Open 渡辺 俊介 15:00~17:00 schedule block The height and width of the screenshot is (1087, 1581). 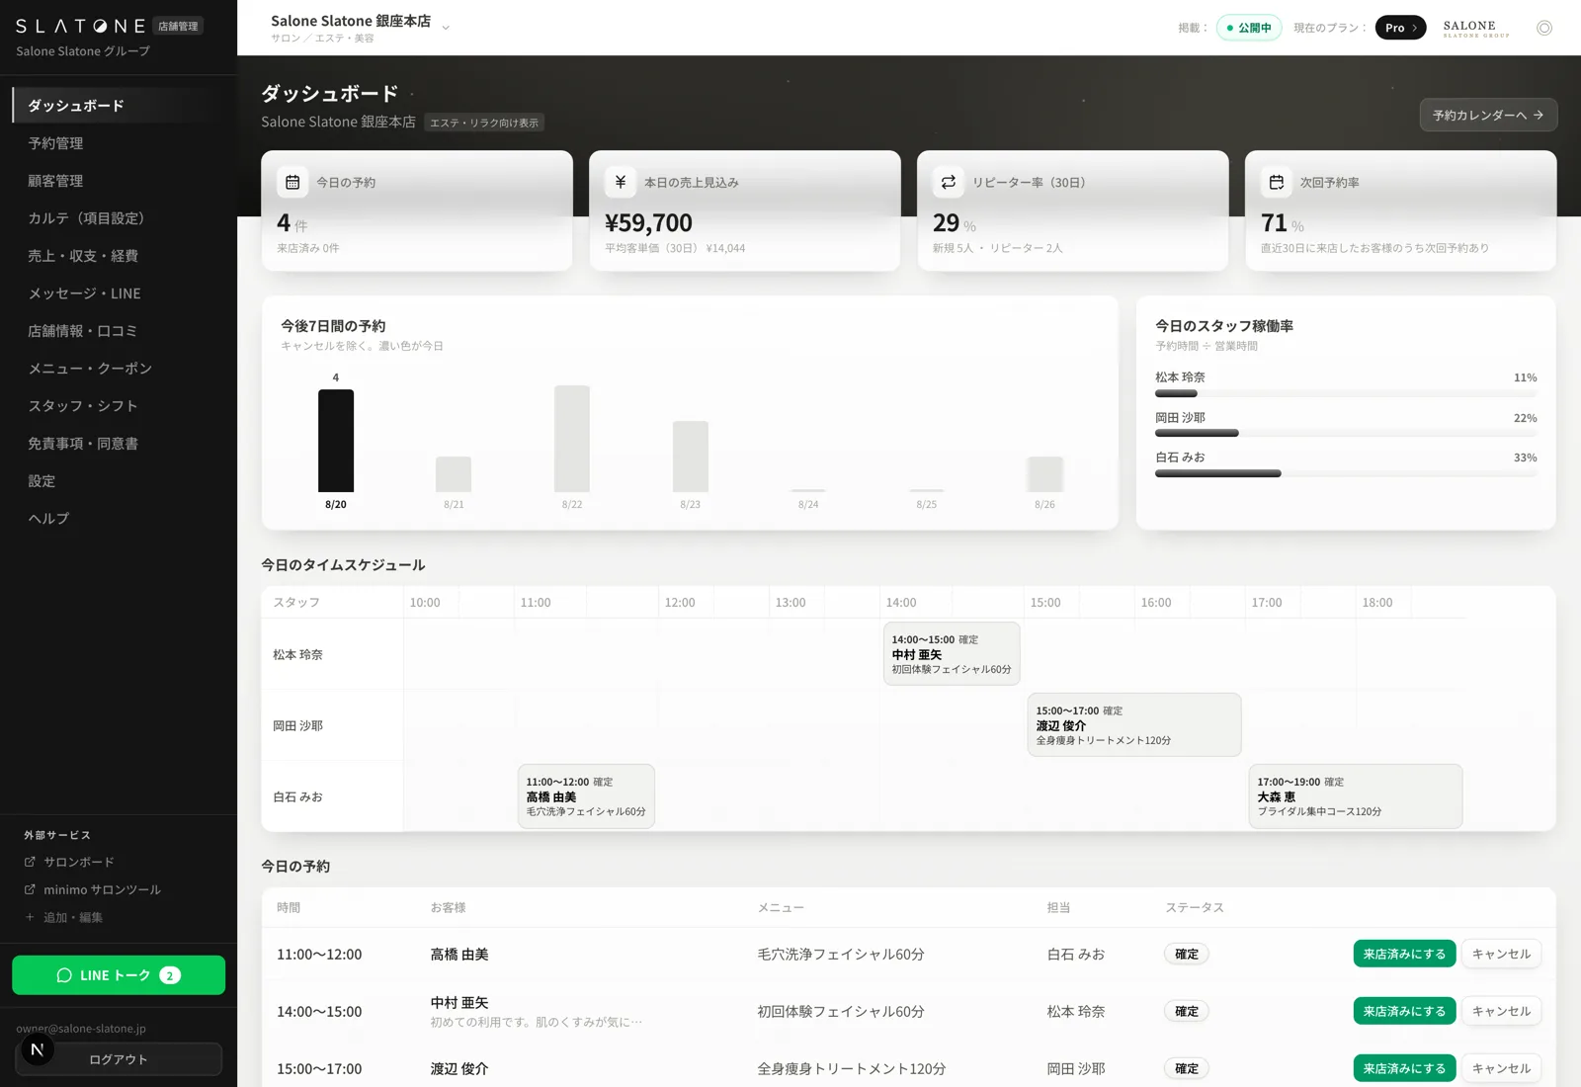(1134, 724)
